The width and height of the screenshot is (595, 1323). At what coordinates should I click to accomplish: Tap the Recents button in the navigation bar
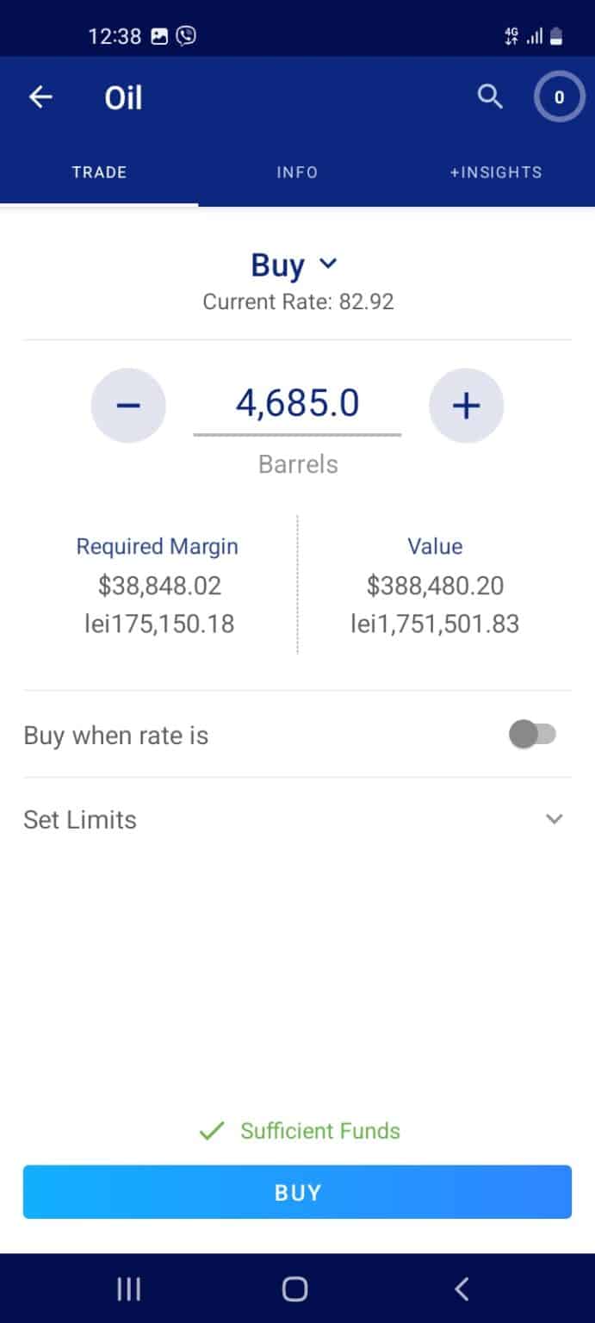click(x=127, y=1288)
